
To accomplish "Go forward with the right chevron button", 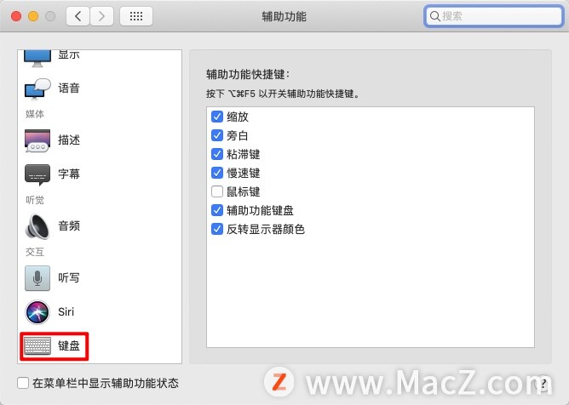I will [101, 16].
